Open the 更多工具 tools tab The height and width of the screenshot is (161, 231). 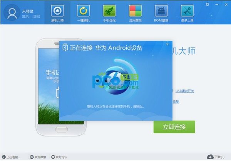coord(187,13)
